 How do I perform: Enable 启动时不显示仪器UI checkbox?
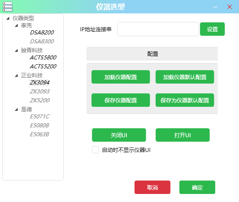tap(96, 150)
